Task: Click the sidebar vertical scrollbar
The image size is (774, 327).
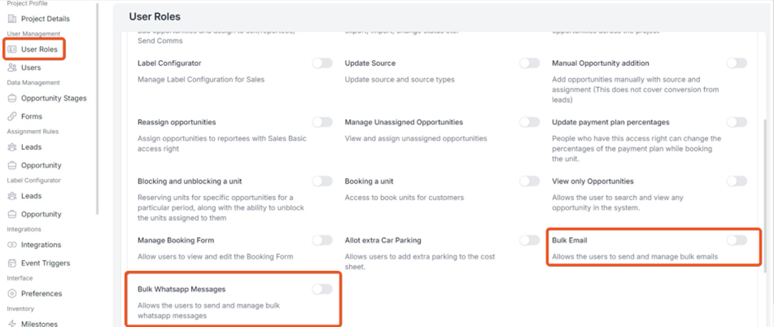Action: (97, 109)
